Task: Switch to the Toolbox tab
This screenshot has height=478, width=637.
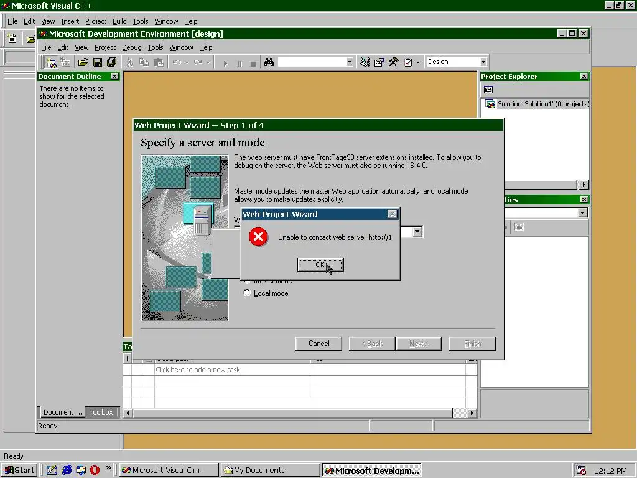Action: pyautogui.click(x=101, y=412)
